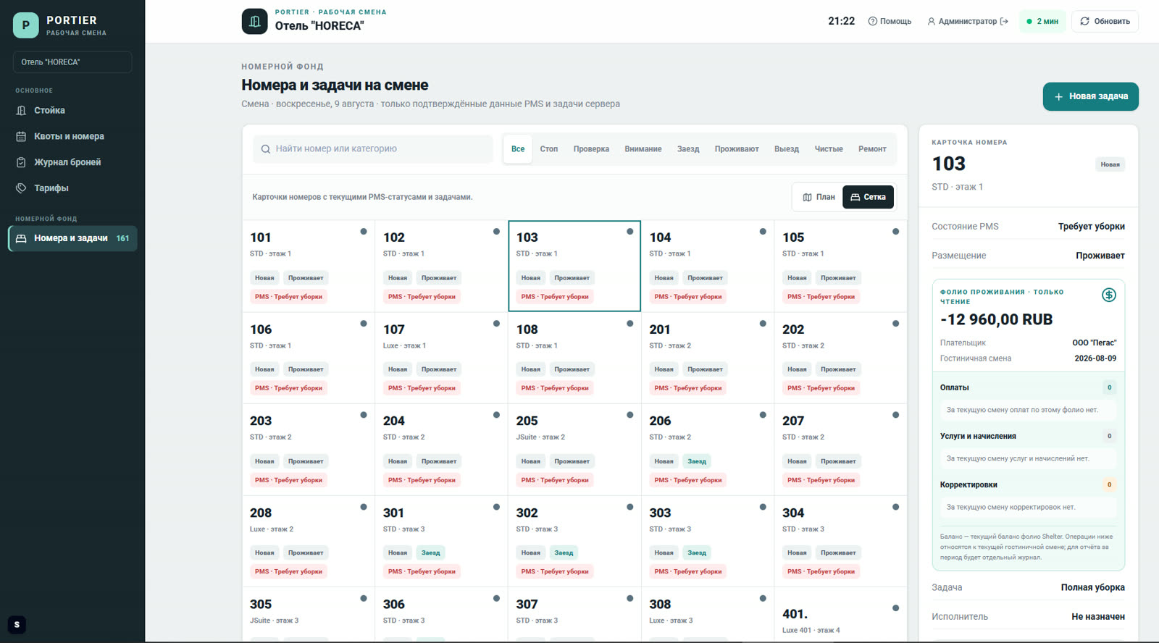
Task: Navigate to Тарифы
Action: click(72, 188)
